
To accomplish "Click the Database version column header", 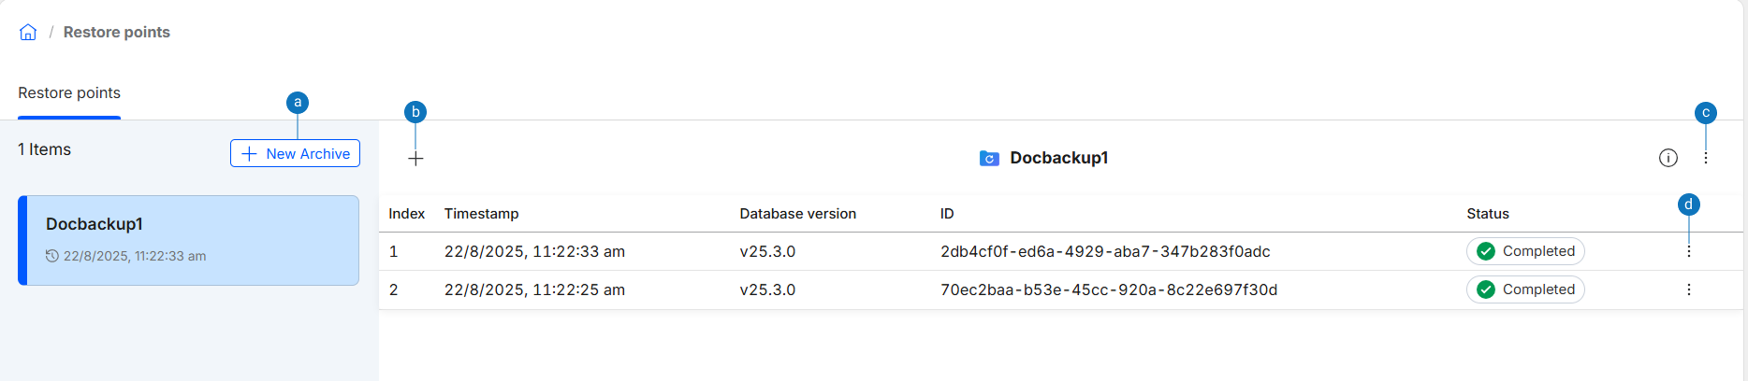I will (797, 214).
